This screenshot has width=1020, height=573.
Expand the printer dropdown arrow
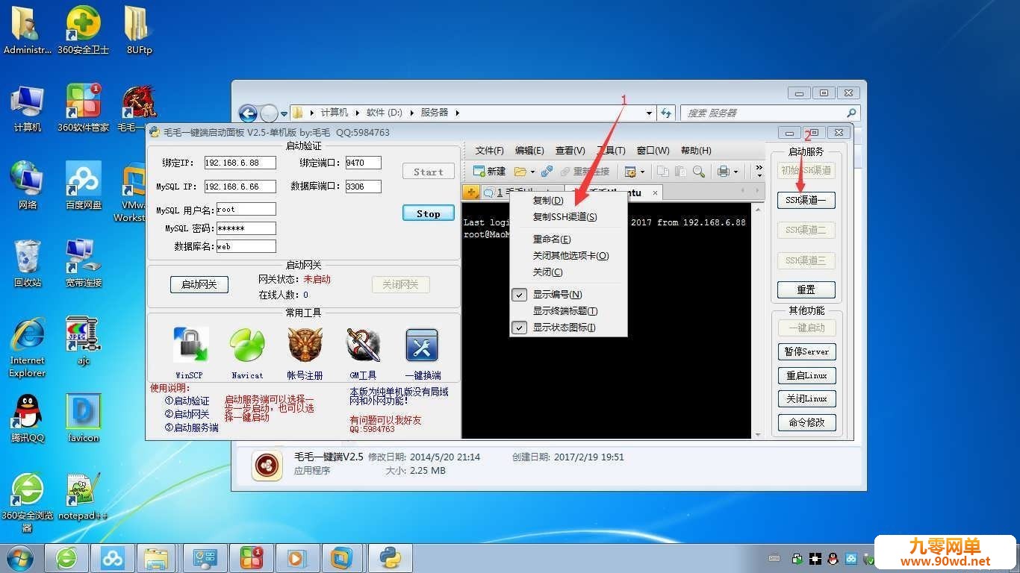(x=736, y=172)
